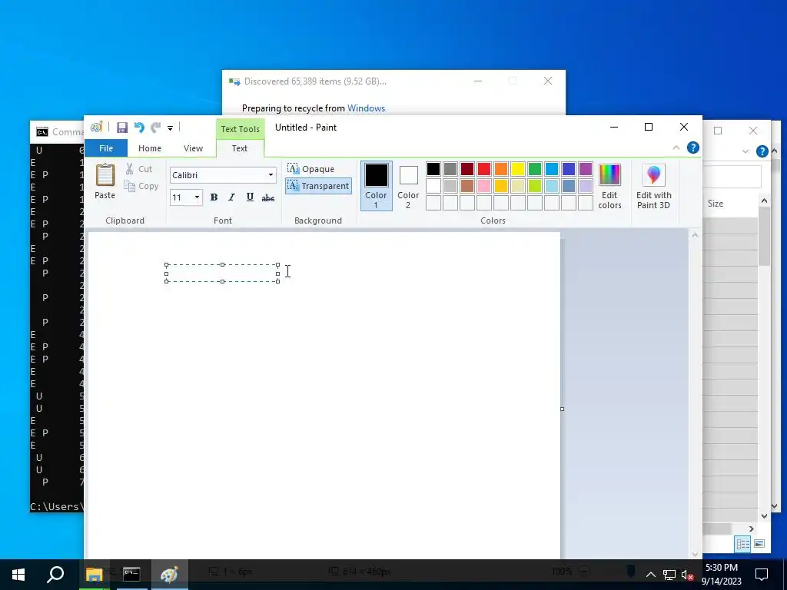Click the Windows link in the recycle dialog

367,108
